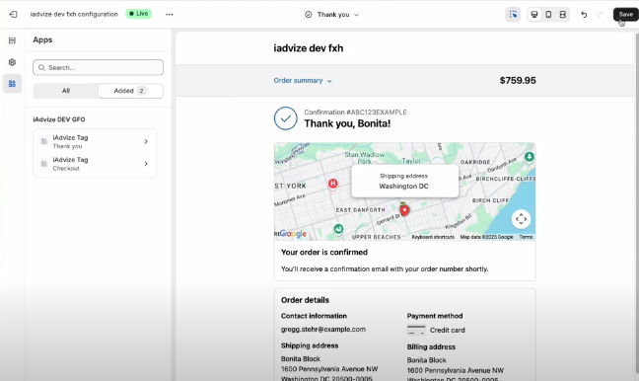Image resolution: width=639 pixels, height=381 pixels.
Task: Select the Added apps tab
Action: pos(130,91)
